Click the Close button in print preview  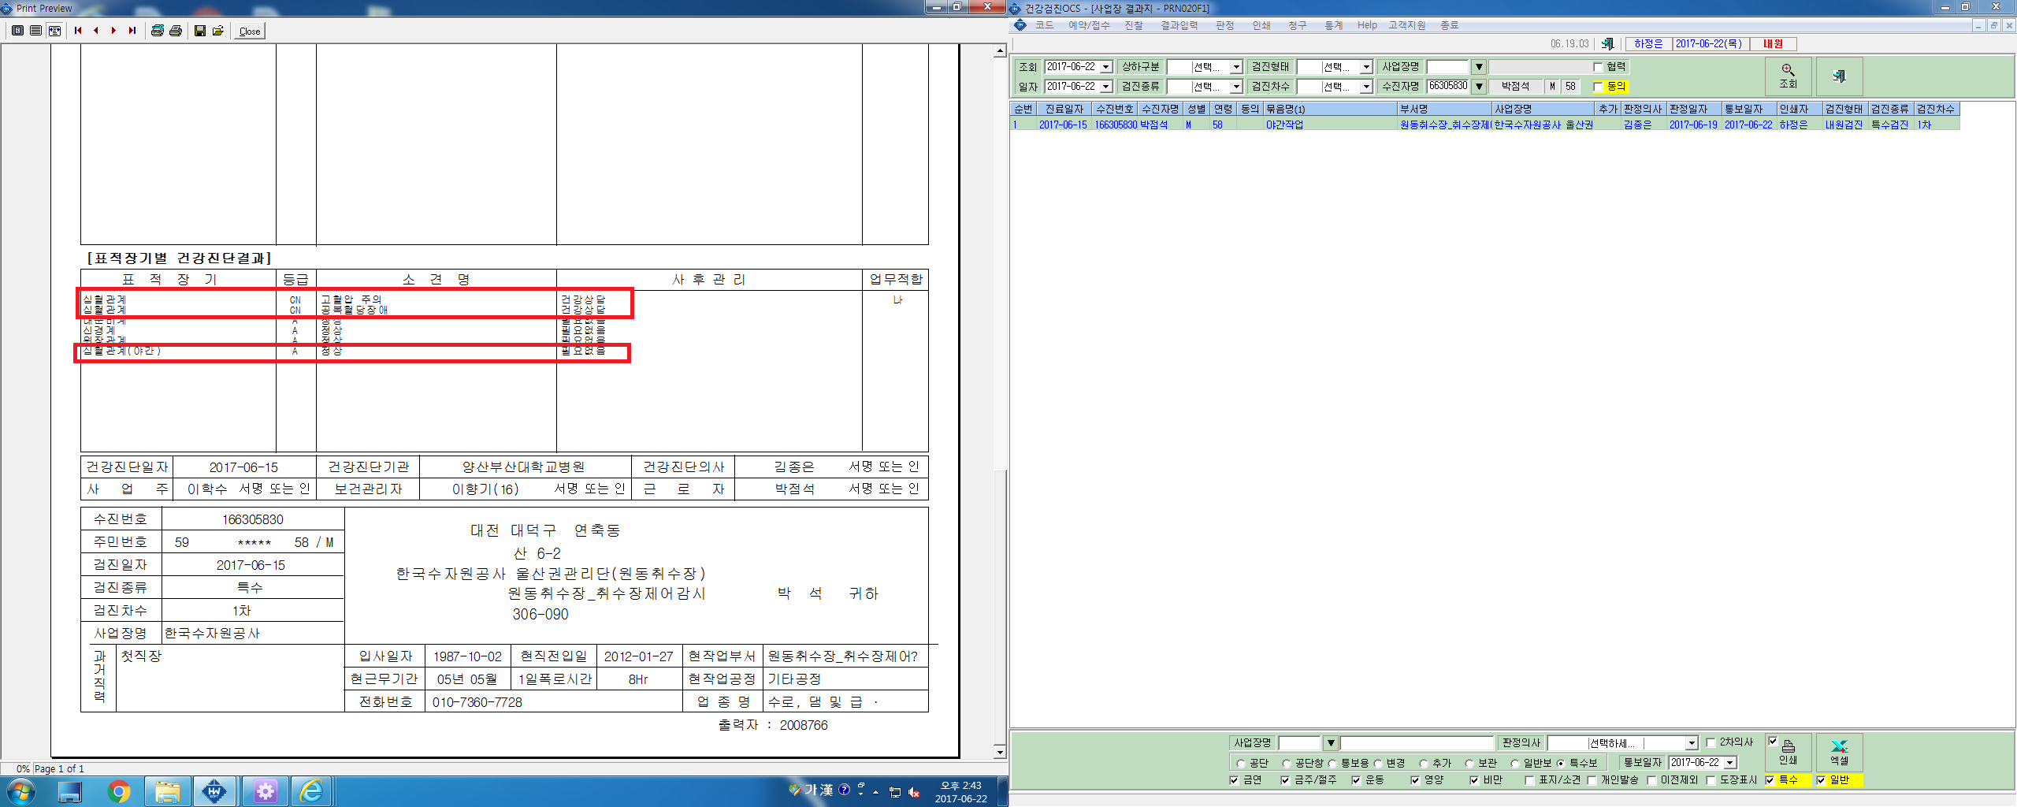[x=250, y=31]
